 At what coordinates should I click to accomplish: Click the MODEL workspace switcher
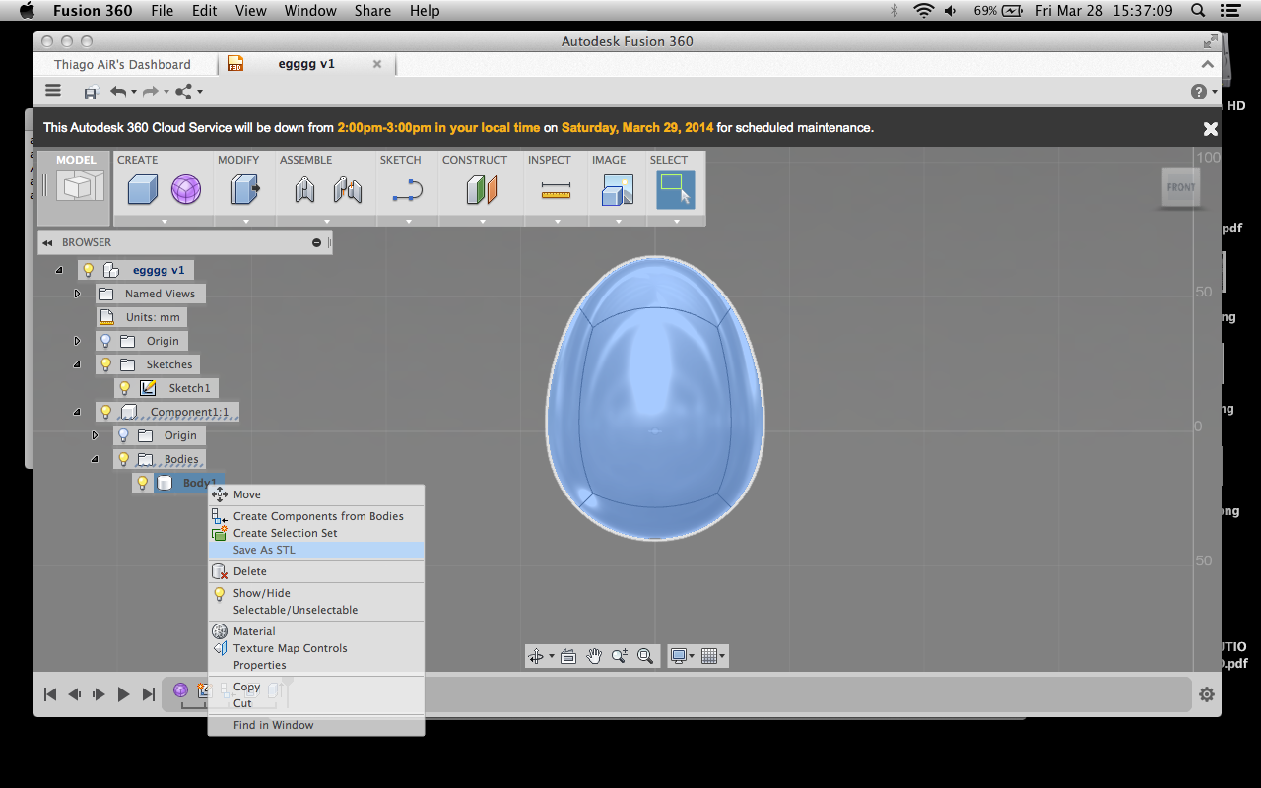(75, 187)
